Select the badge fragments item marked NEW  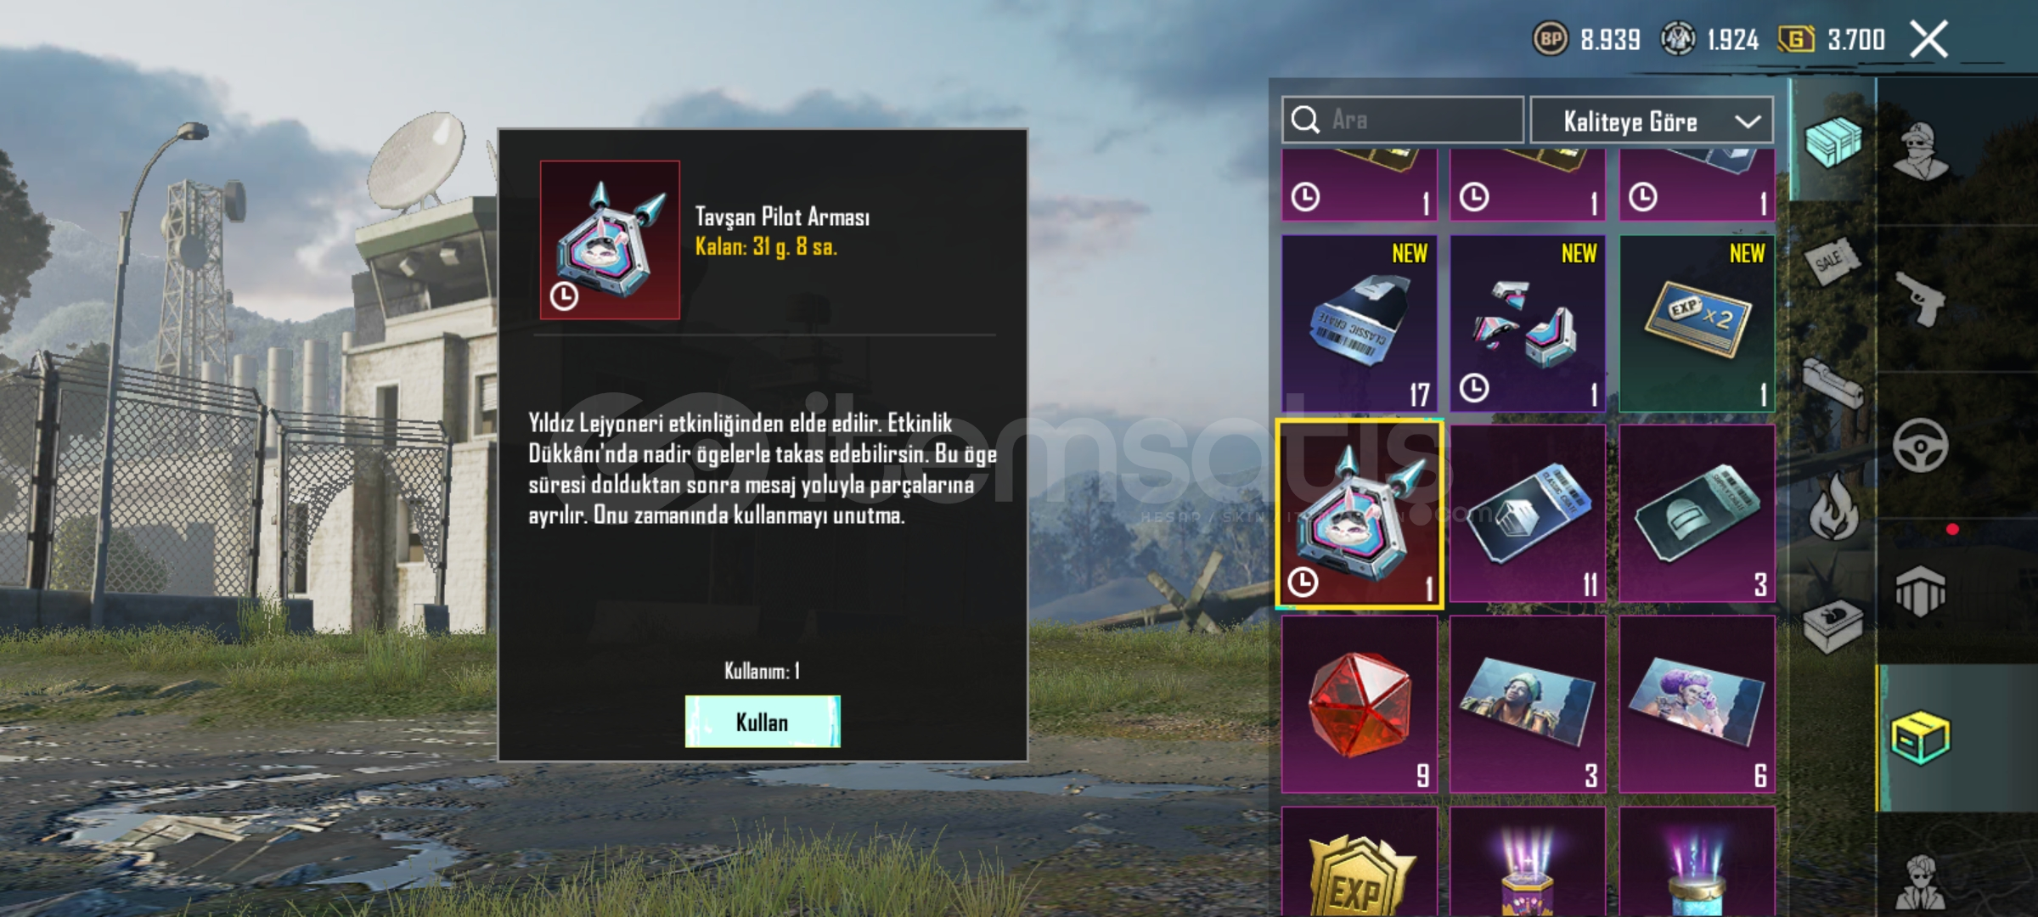(x=1527, y=323)
